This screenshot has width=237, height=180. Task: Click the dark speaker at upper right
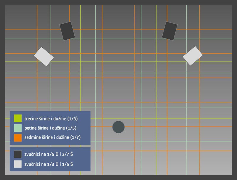pyautogui.click(x=170, y=31)
